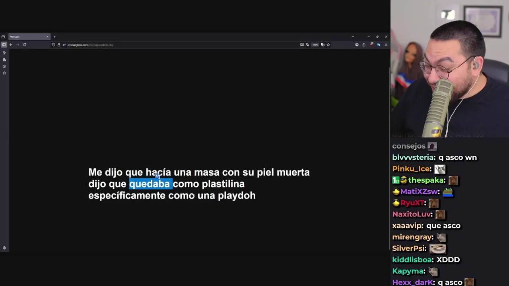Click chat username RyuXT
This screenshot has height=286, width=509.
click(x=413, y=203)
